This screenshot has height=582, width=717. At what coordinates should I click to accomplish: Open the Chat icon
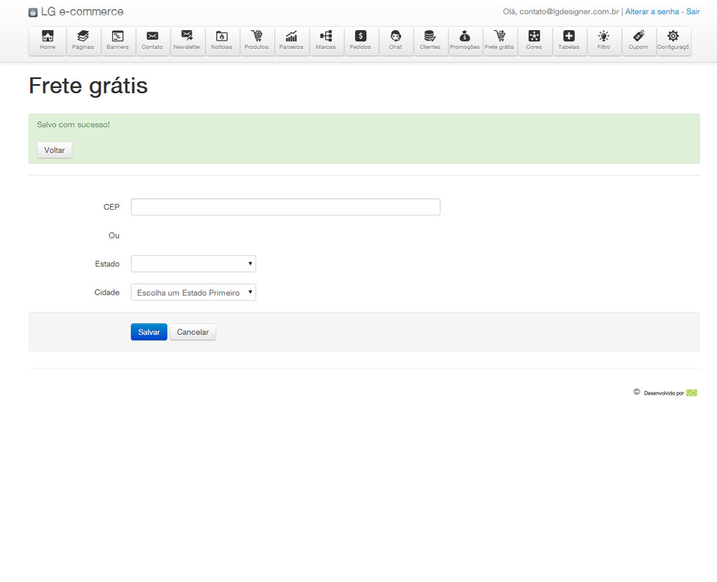(396, 41)
